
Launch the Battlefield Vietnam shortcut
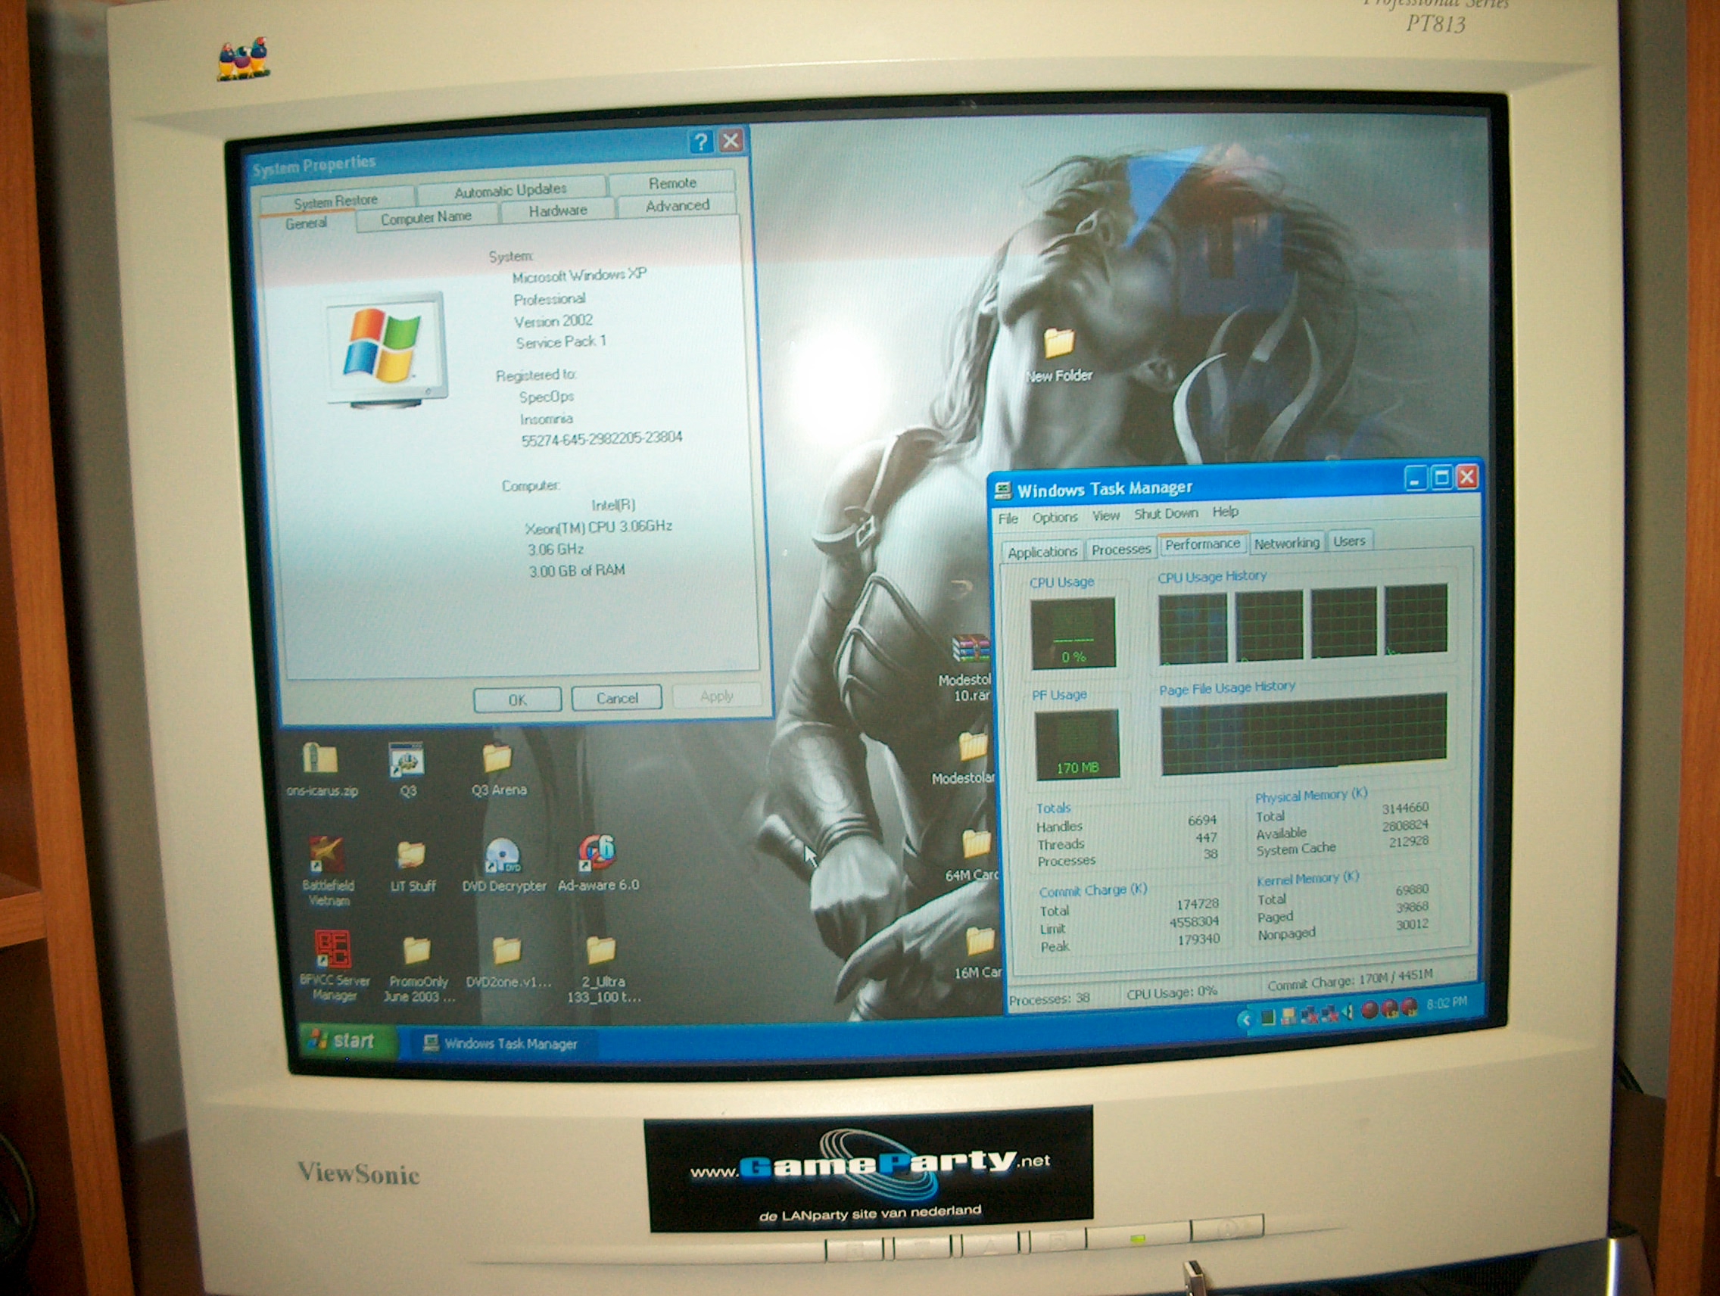pyautogui.click(x=326, y=855)
